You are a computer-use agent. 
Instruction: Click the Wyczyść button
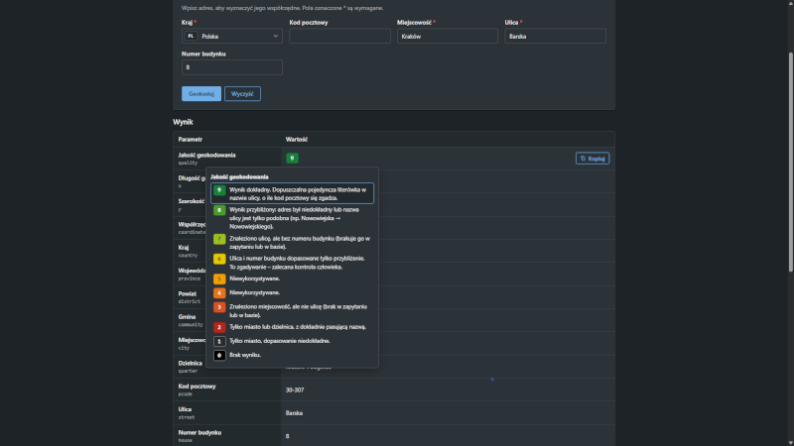coord(242,93)
